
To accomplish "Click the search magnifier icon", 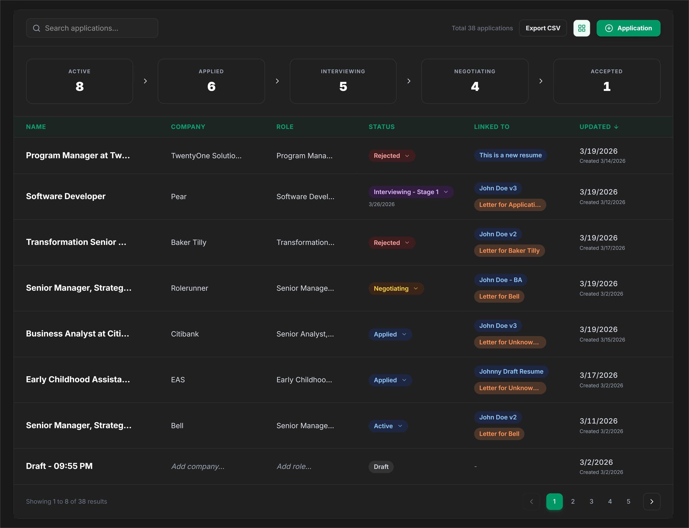I will pos(36,28).
